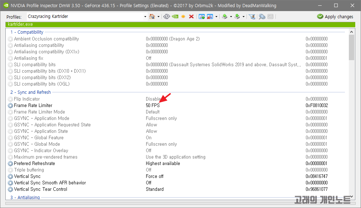Open the Profiles combo box dropdown arrow
The width and height of the screenshot is (361, 208).
(145, 16)
